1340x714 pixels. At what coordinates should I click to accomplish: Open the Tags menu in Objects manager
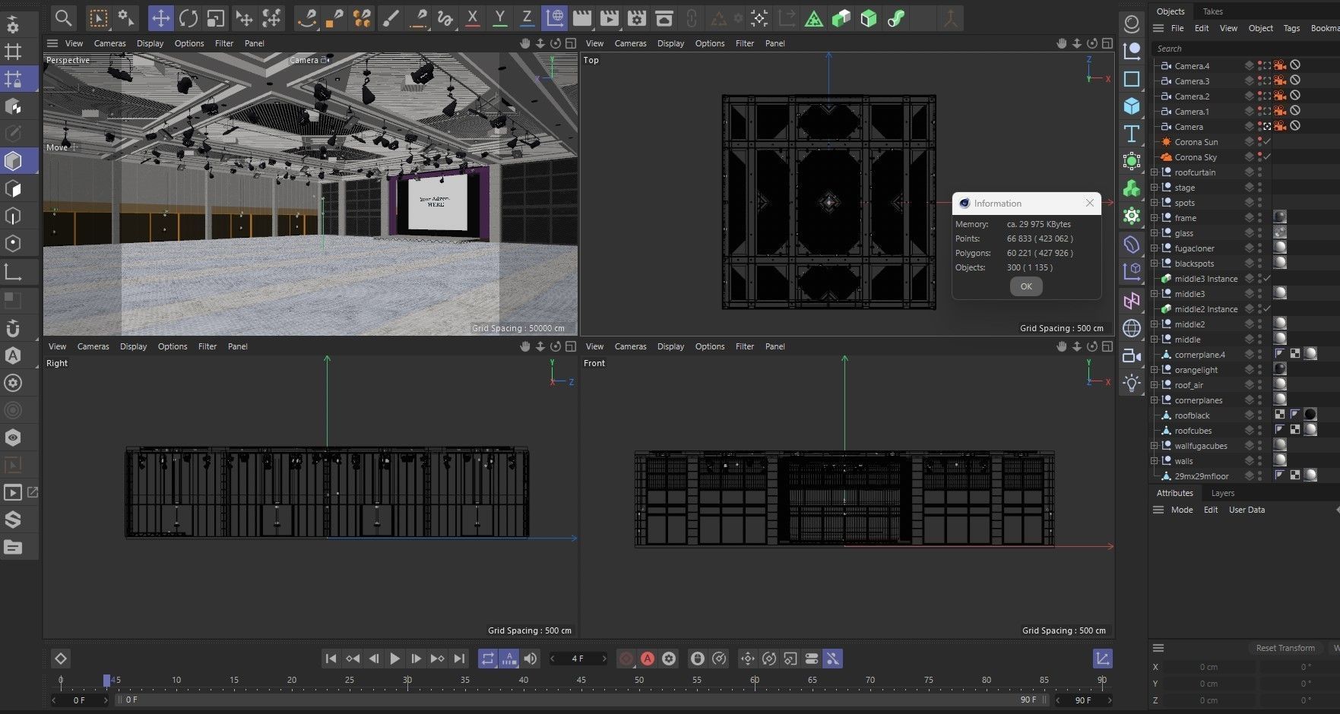click(1291, 28)
